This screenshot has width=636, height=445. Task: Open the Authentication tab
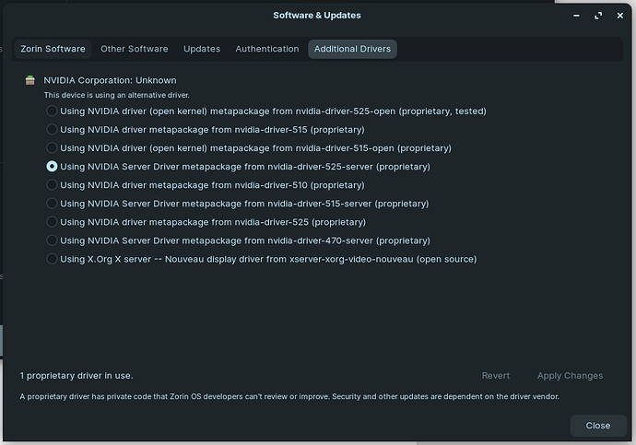tap(267, 49)
